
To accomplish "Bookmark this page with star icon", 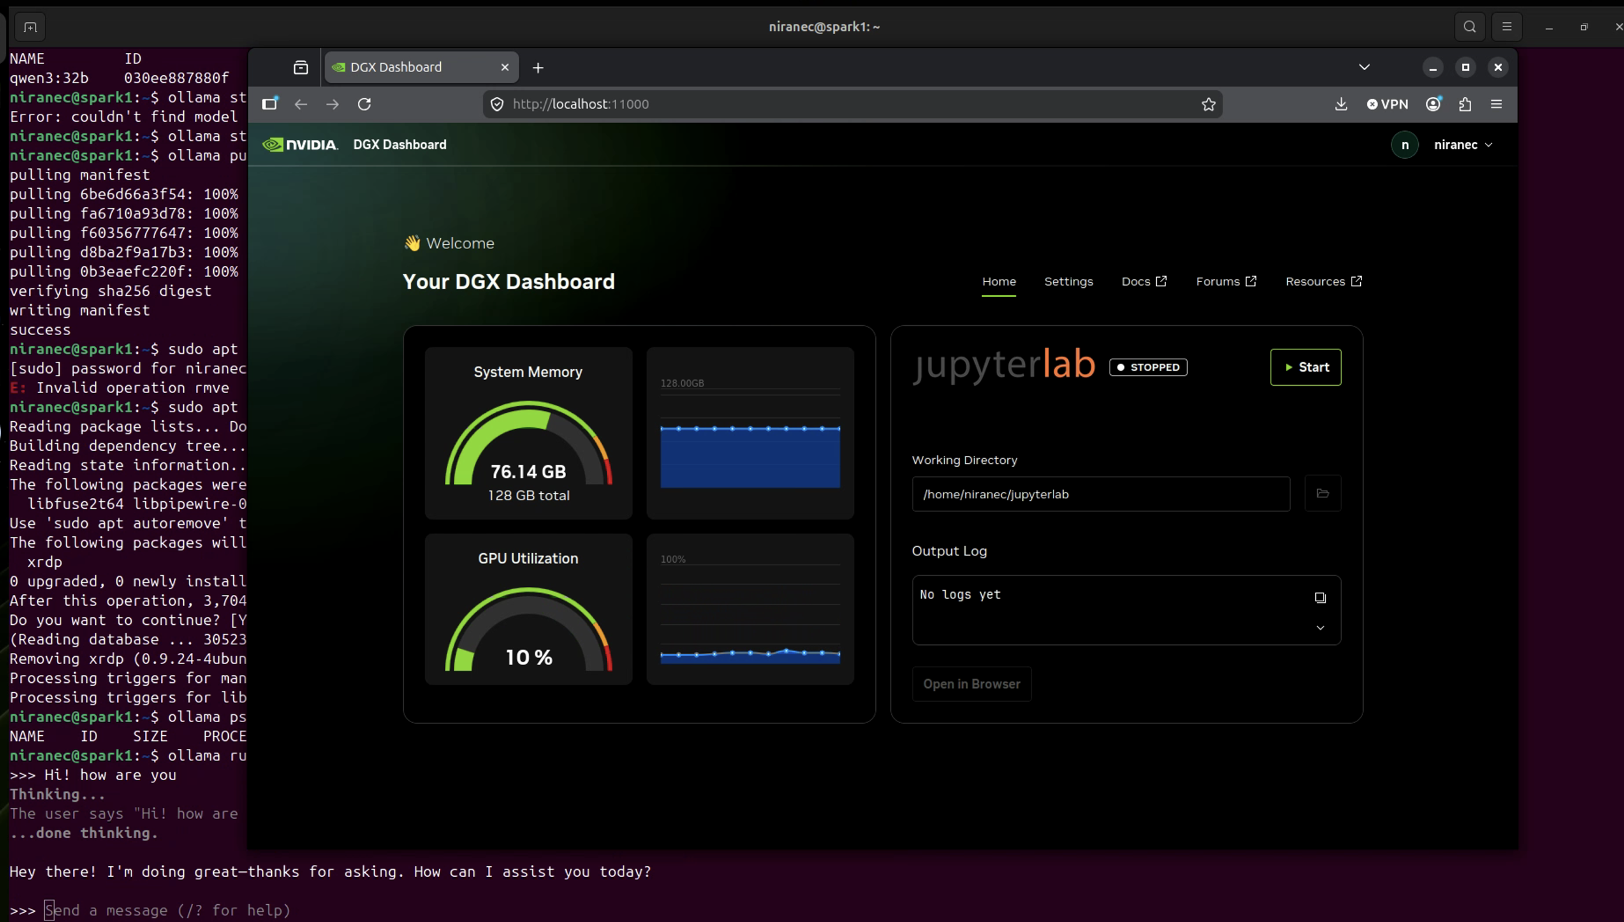I will pos(1208,104).
